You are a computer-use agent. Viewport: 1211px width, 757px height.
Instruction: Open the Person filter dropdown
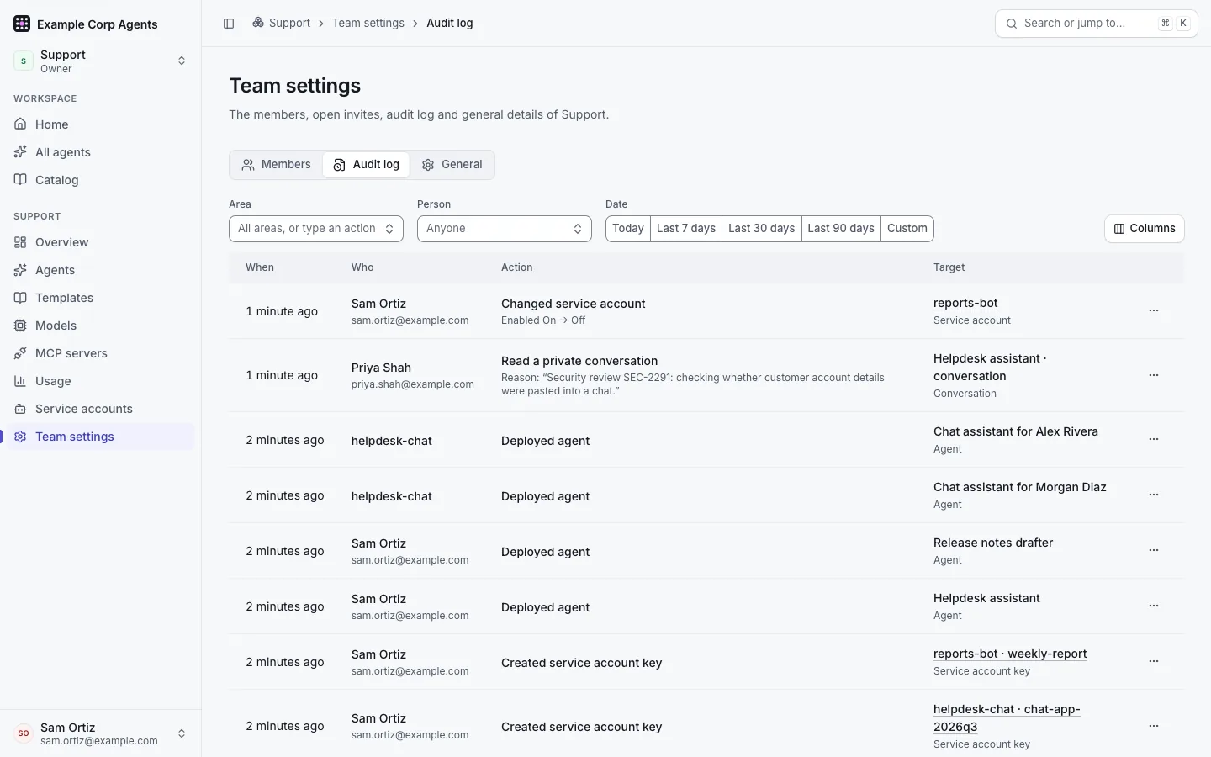tap(505, 229)
